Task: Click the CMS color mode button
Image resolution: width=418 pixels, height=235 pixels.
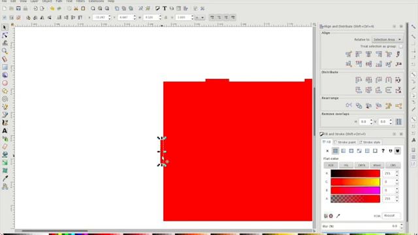Action: point(393,165)
